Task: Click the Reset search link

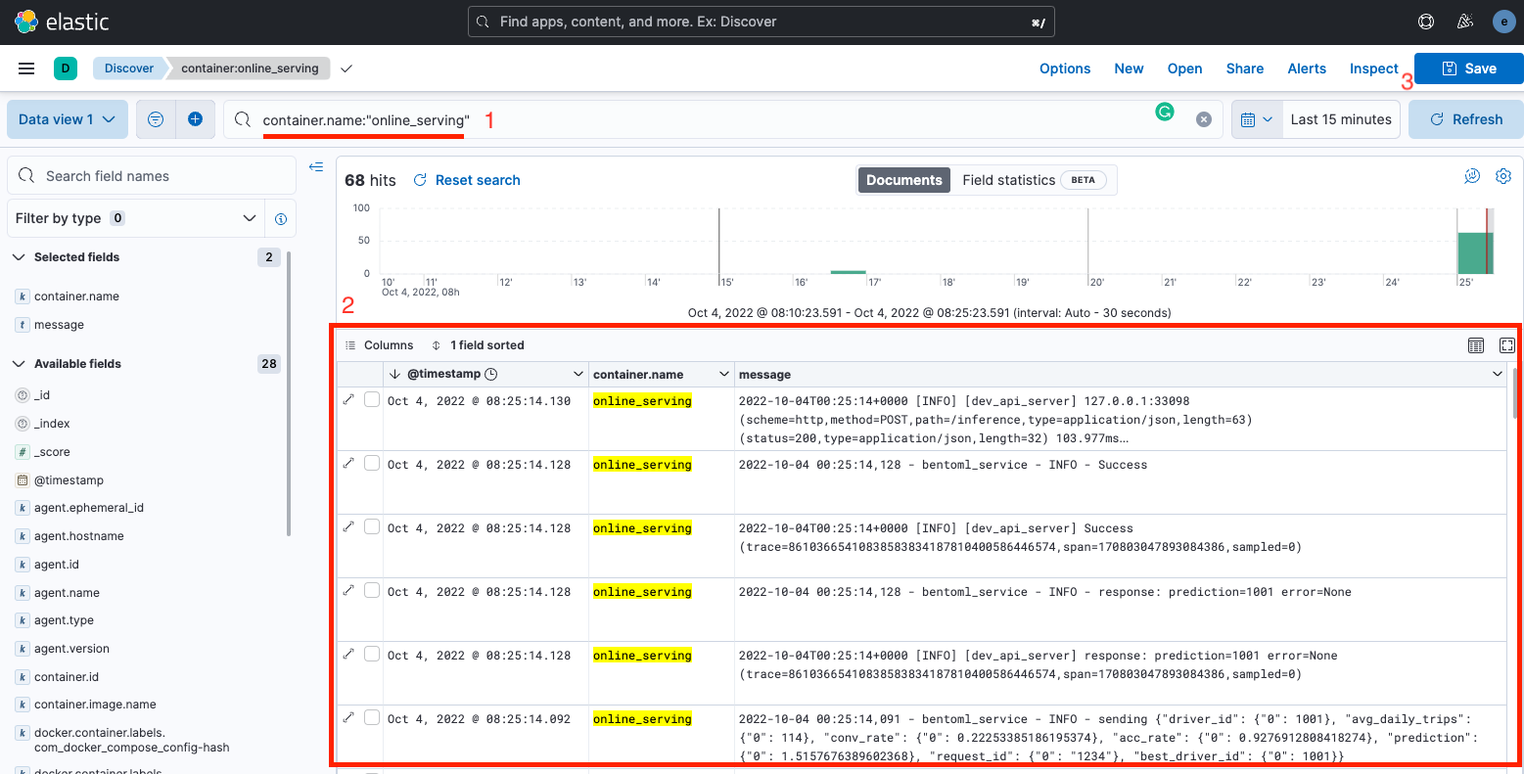Action: [x=467, y=180]
